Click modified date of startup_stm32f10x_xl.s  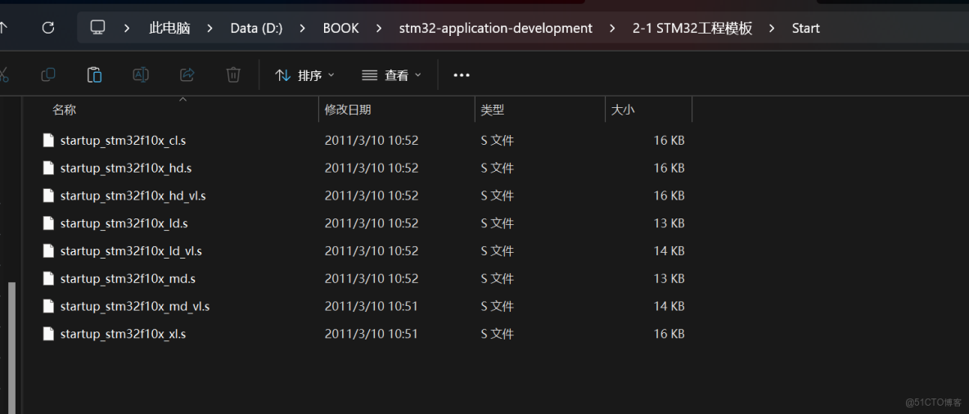tap(372, 334)
